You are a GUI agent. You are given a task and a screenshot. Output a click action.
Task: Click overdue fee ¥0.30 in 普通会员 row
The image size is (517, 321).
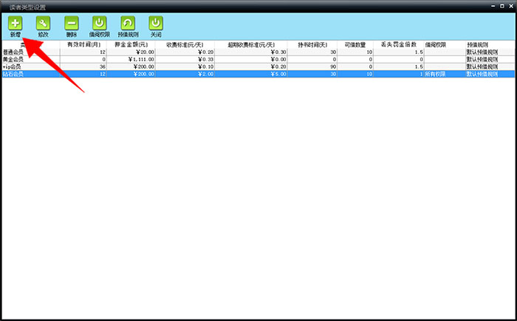[251, 52]
